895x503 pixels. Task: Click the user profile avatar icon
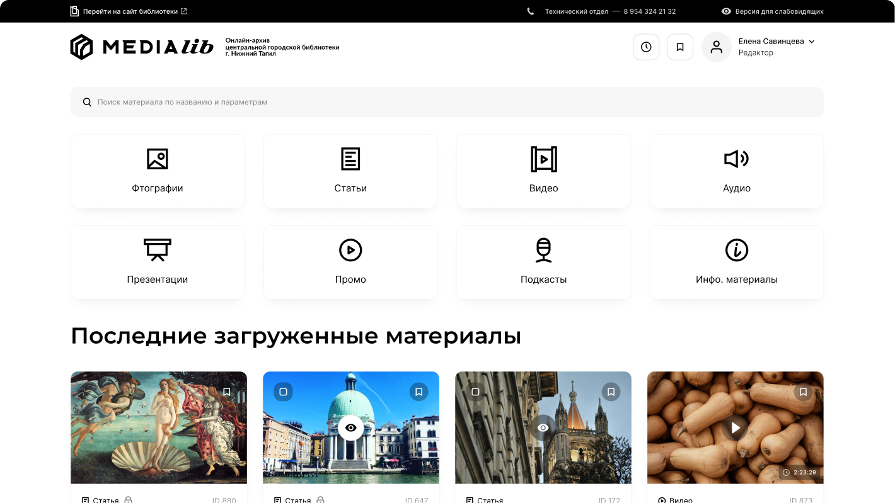click(x=716, y=47)
